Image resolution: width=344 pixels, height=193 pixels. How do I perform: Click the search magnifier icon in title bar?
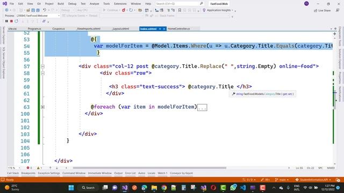[202, 4]
